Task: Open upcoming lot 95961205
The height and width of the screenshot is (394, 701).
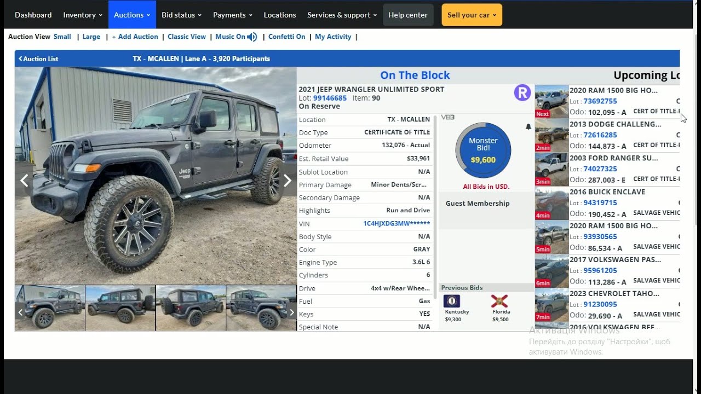Action: pos(600,270)
